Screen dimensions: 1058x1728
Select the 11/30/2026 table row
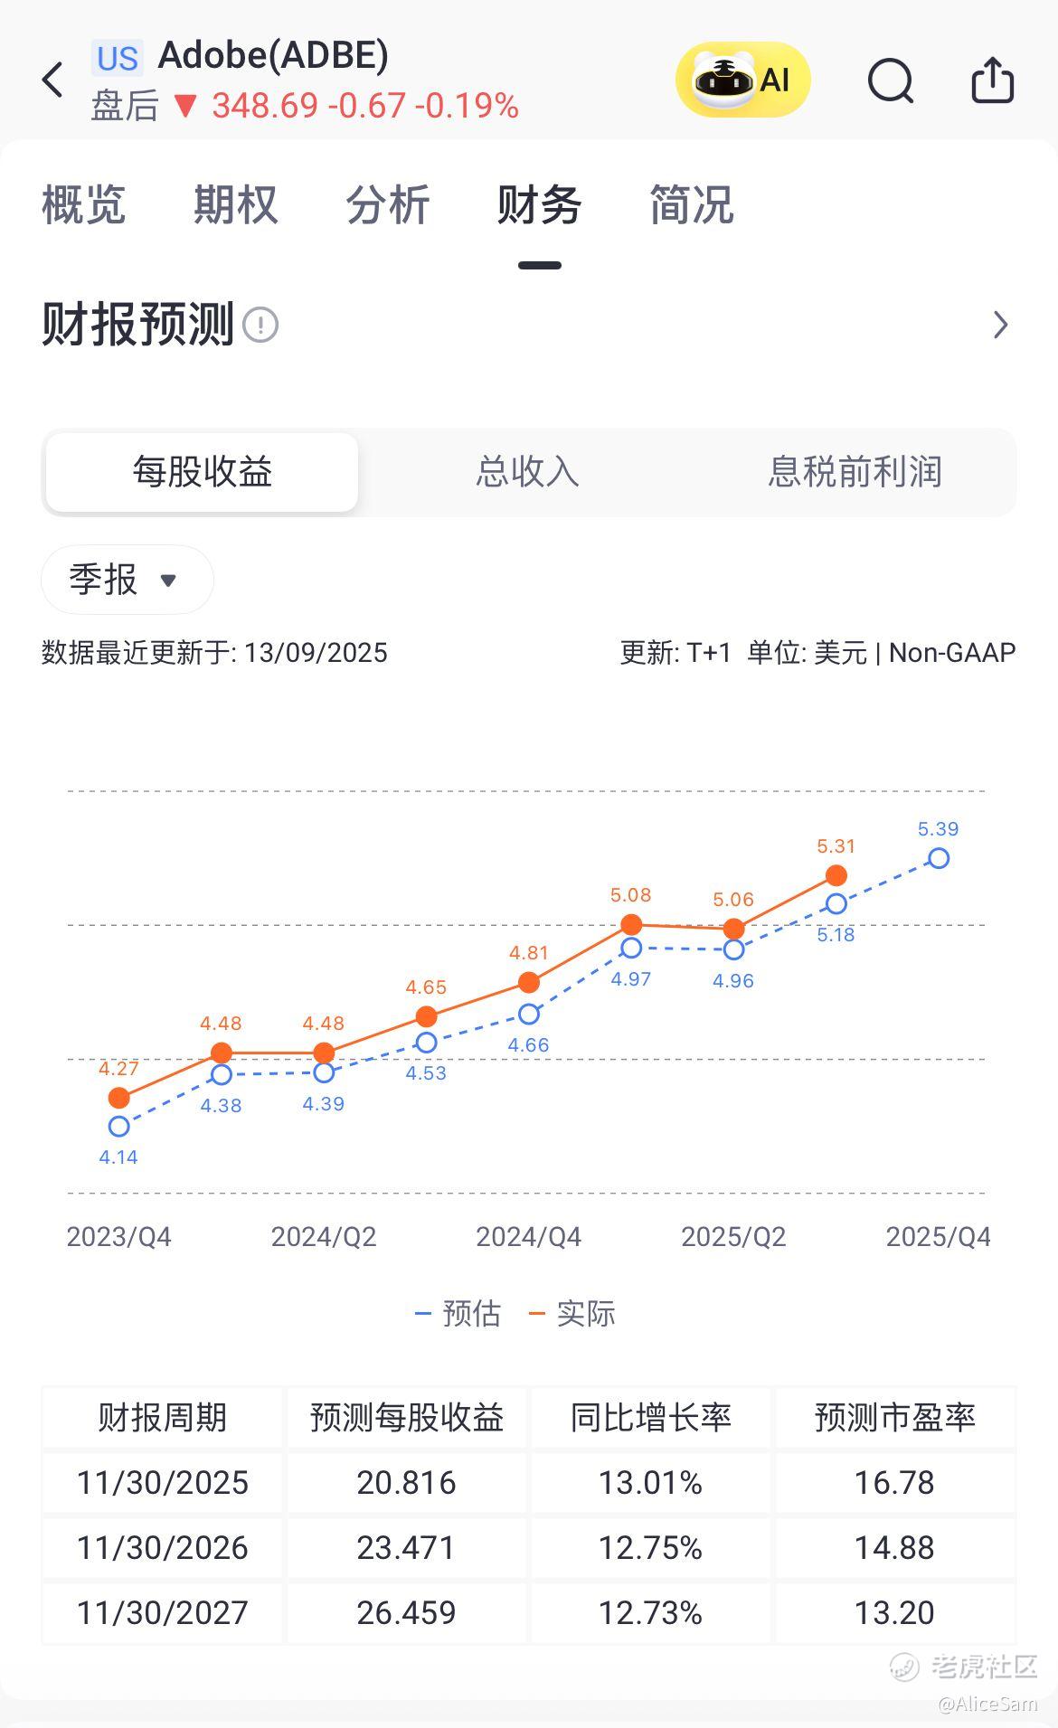529,1548
